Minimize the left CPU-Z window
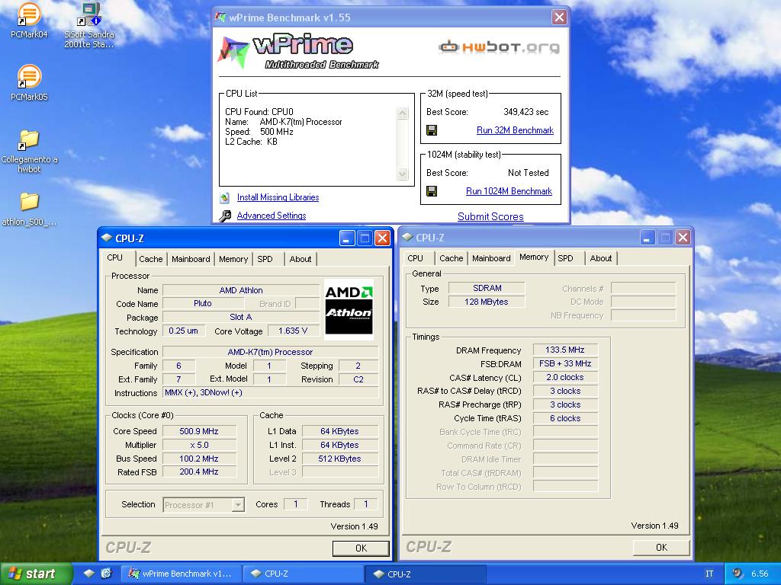The image size is (781, 585). [347, 238]
